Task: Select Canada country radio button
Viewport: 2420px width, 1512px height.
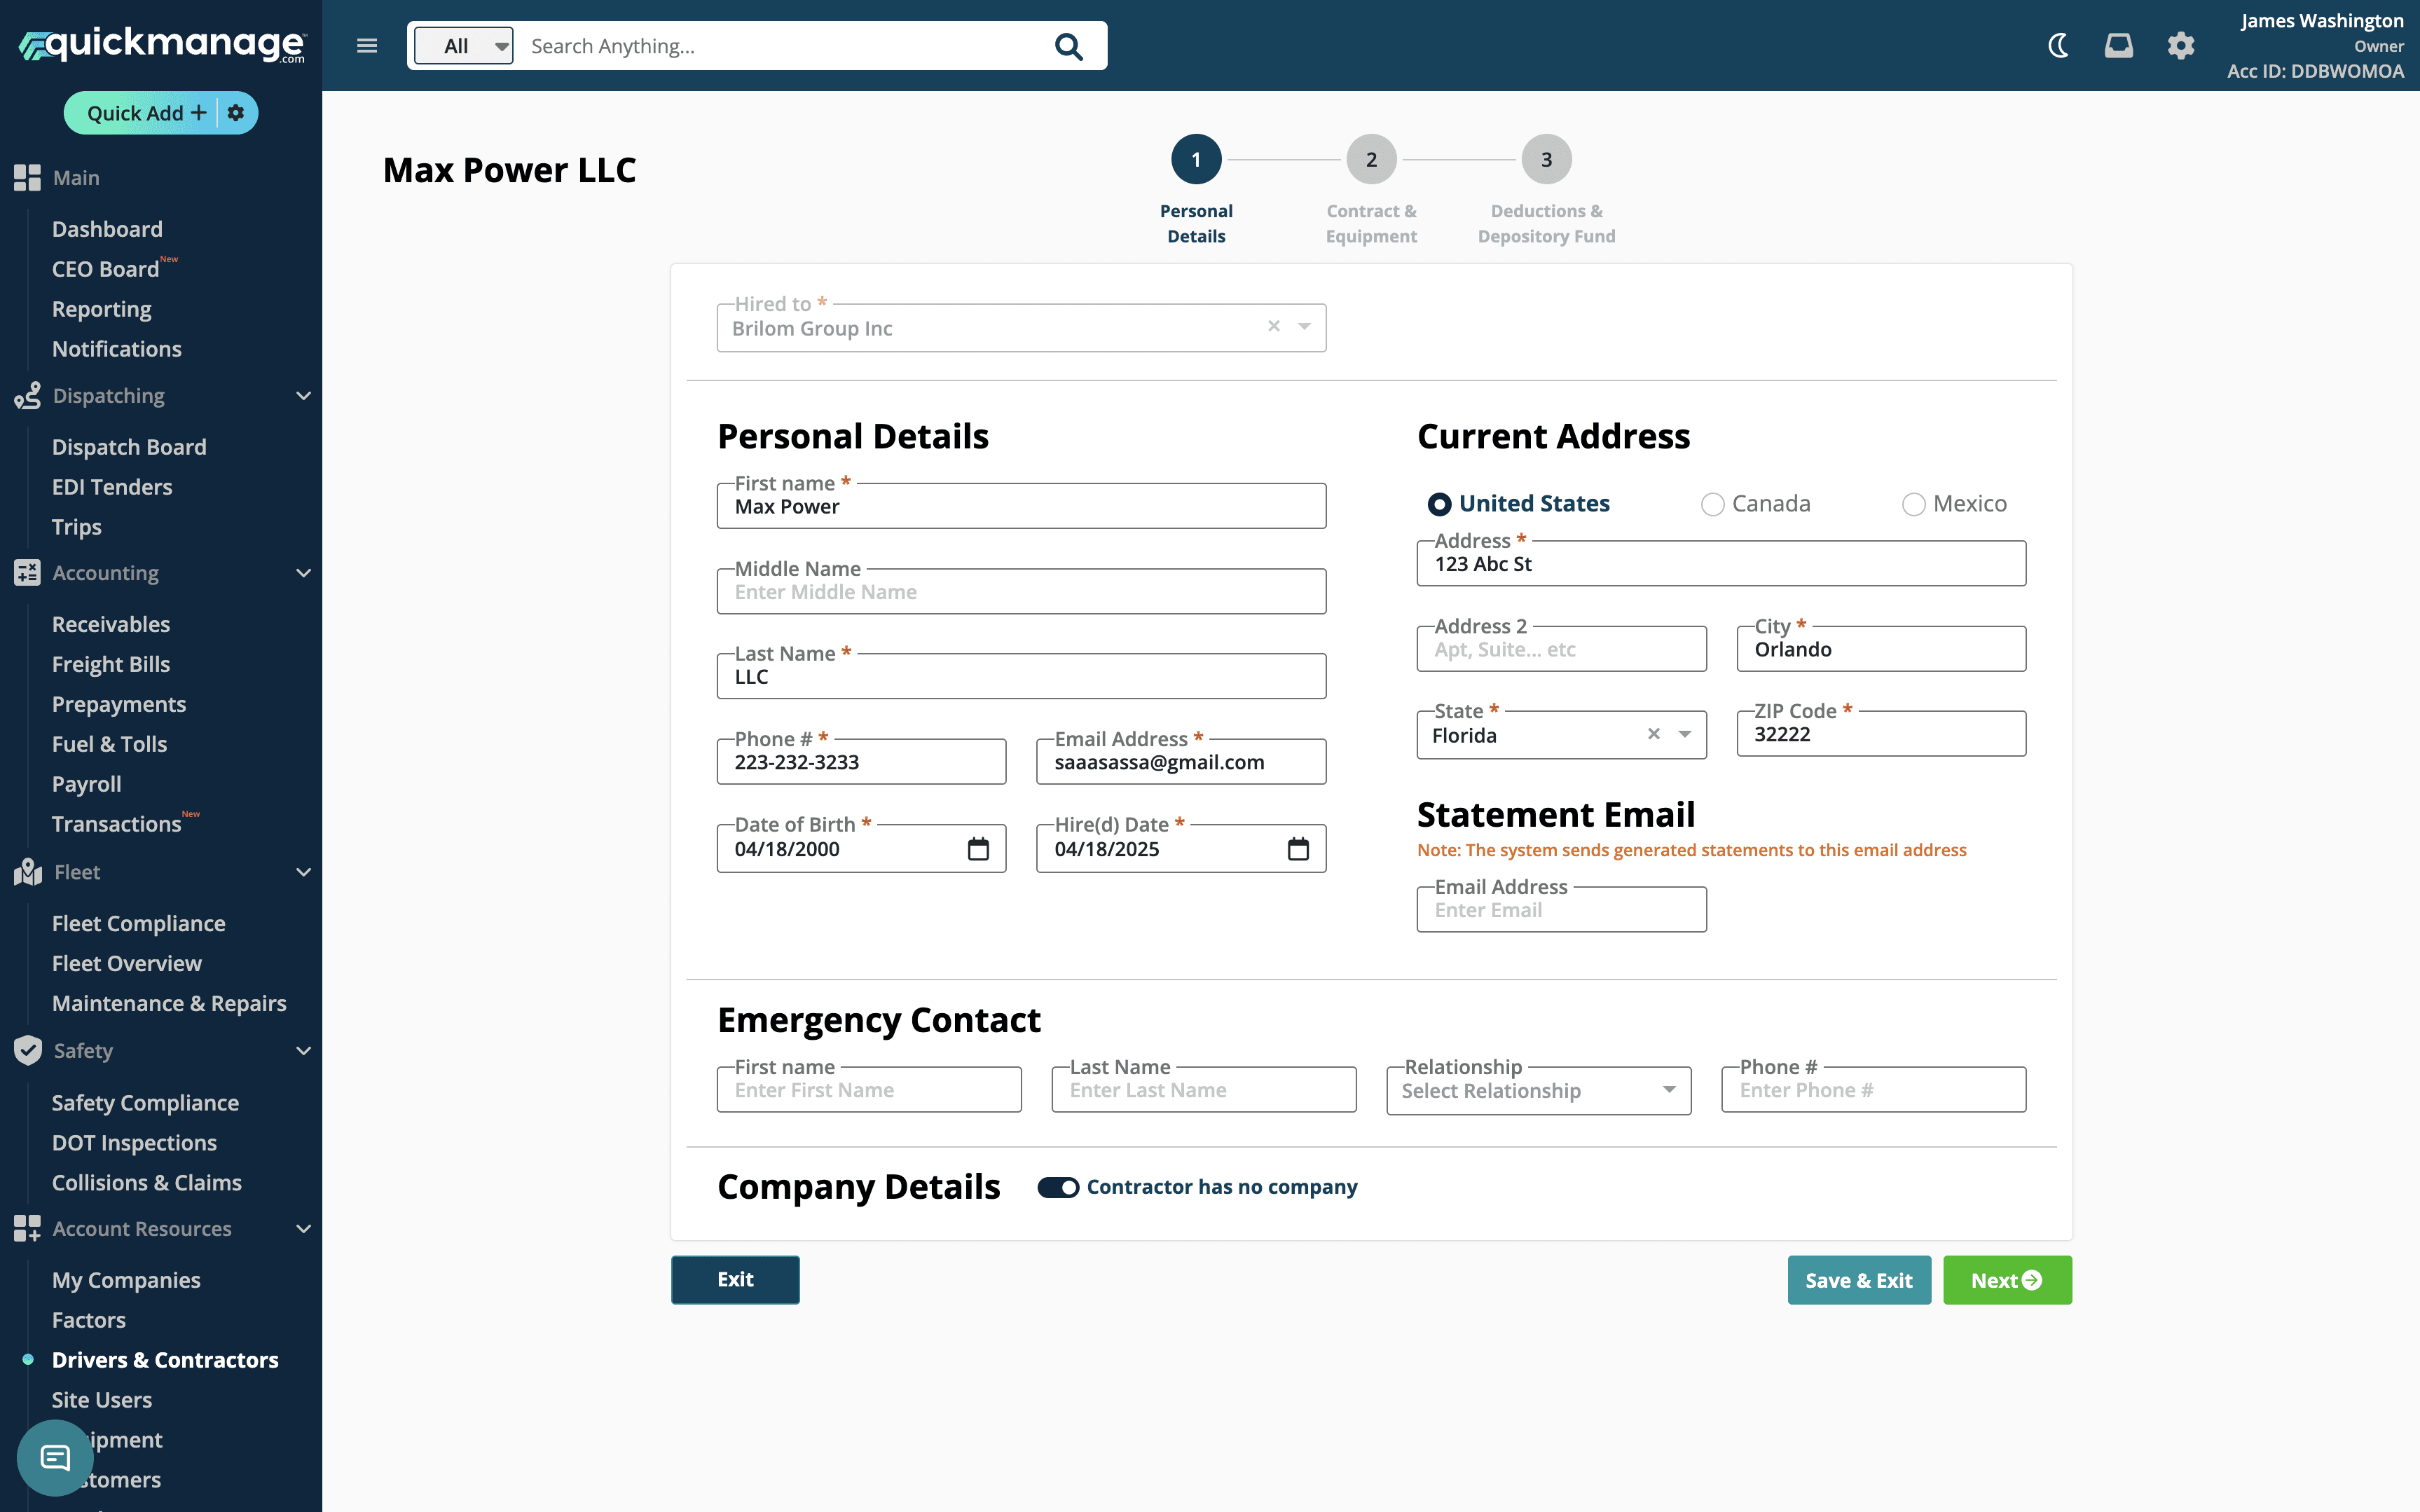Action: [x=1712, y=504]
